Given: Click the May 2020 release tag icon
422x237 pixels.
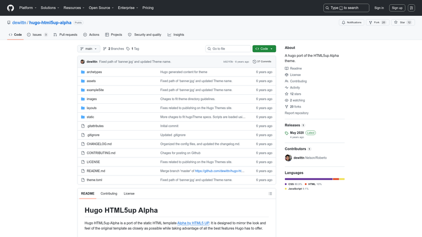Looking at the screenshot, I should (x=286, y=133).
